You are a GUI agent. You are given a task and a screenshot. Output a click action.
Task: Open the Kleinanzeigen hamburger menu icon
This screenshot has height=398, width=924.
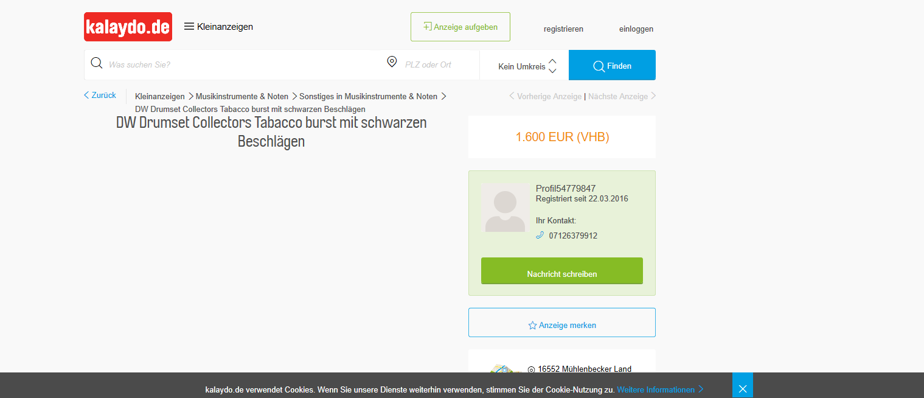[x=189, y=27]
